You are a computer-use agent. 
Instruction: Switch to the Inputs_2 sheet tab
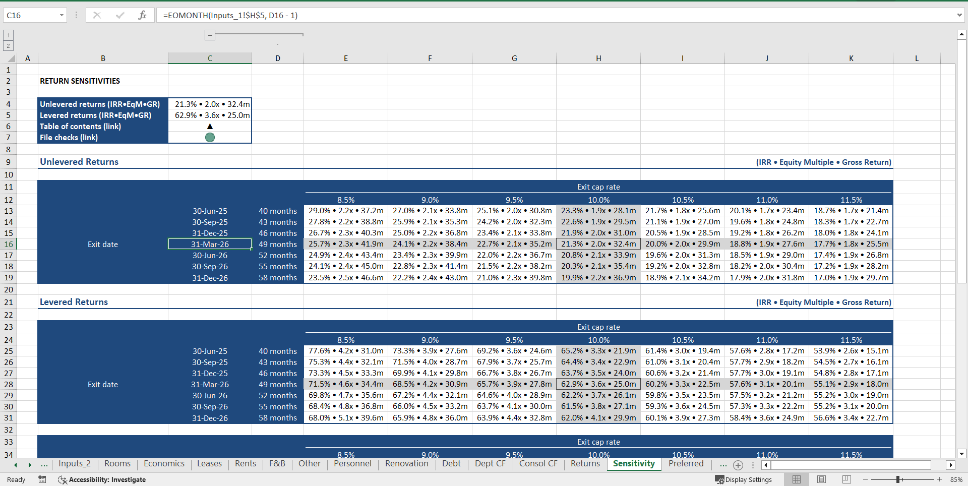(75, 464)
